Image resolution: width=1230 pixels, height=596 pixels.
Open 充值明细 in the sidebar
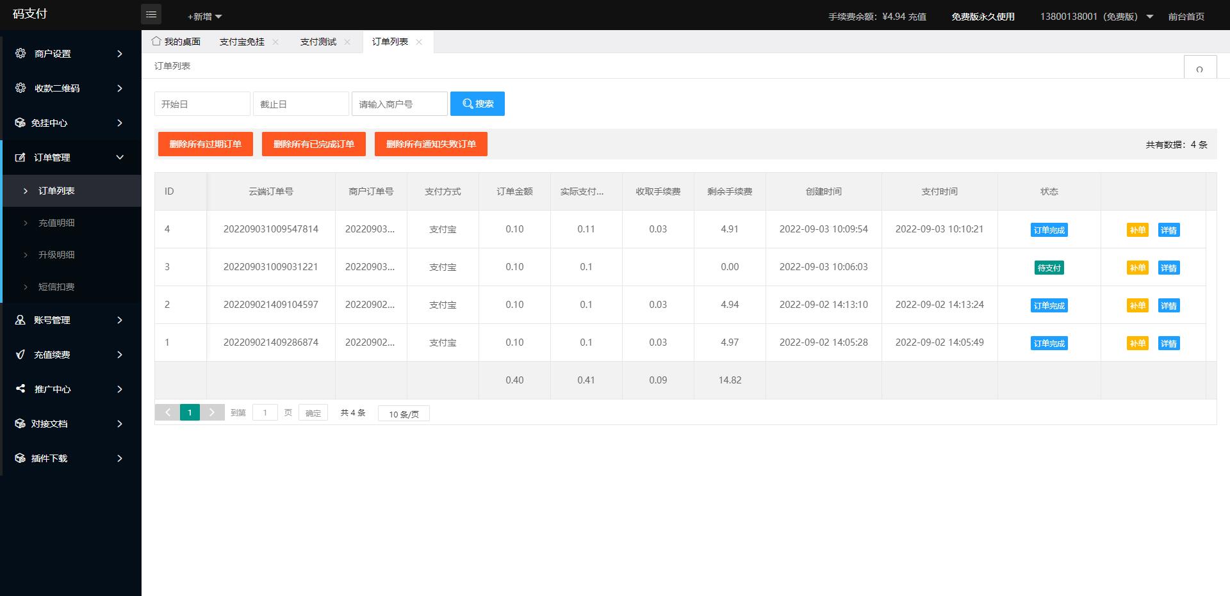click(56, 223)
